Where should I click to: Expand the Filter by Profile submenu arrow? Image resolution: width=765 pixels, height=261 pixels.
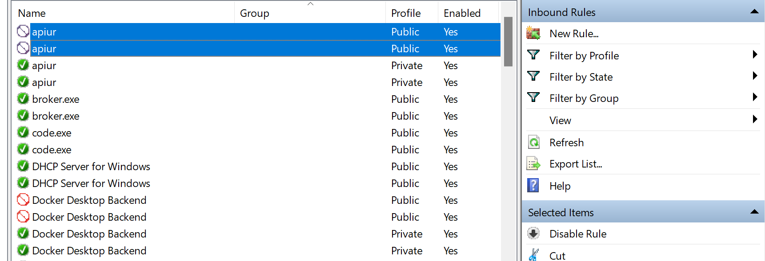tap(754, 55)
